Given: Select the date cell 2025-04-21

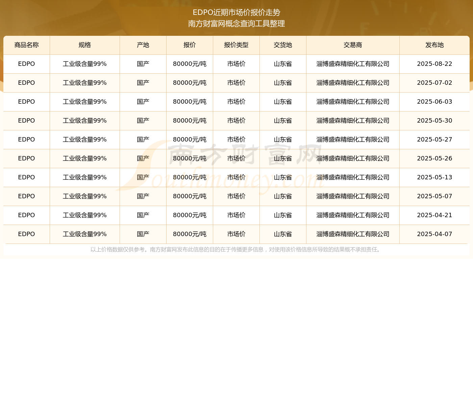Looking at the screenshot, I should point(434,215).
